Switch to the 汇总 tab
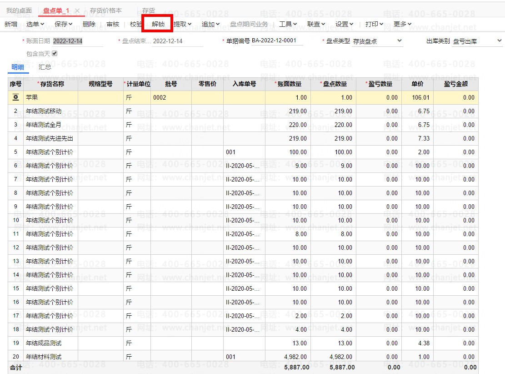Image resolution: width=505 pixels, height=374 pixels. pos(45,67)
